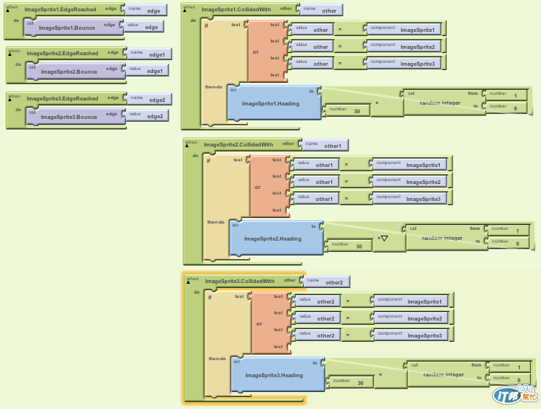Screen dimensions: 541x409
Task: Click the 'name edge1' parameter block
Action: tap(149, 54)
